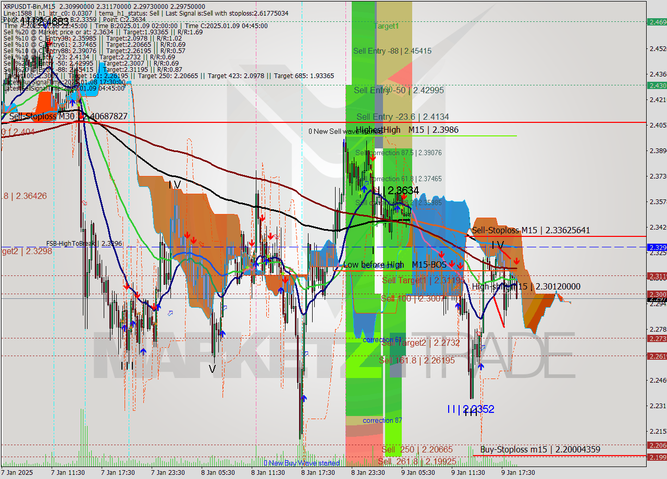Click the 'FSB-HighToBreak | 2.3296' label
This screenshot has width=667, height=479.
[x=84, y=243]
